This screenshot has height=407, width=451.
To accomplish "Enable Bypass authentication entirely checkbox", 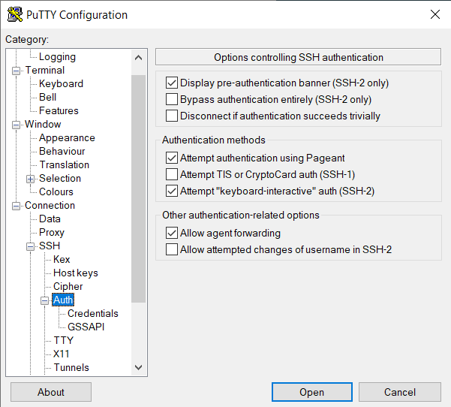I will tap(172, 99).
